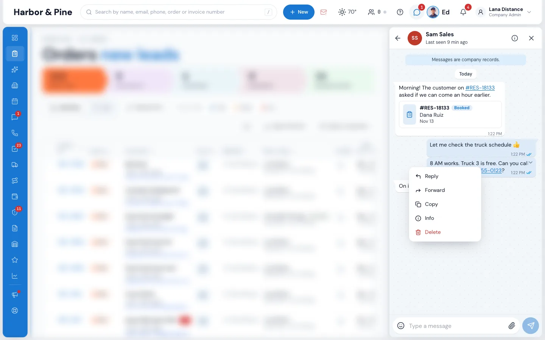This screenshot has height=340, width=545.
Task: Open the dashboard grid icon in sidebar
Action: 15,38
